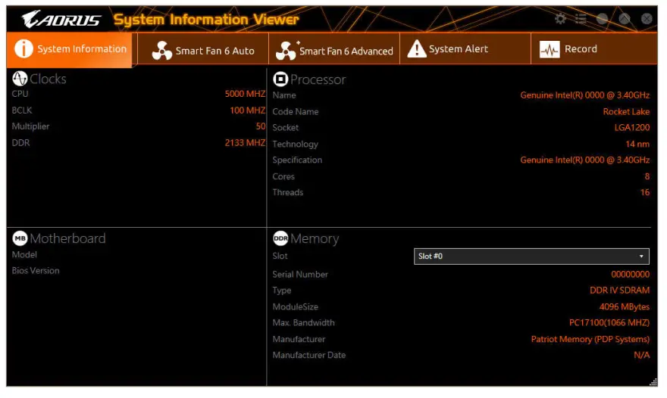Click the Bios Version label

[x=36, y=271]
